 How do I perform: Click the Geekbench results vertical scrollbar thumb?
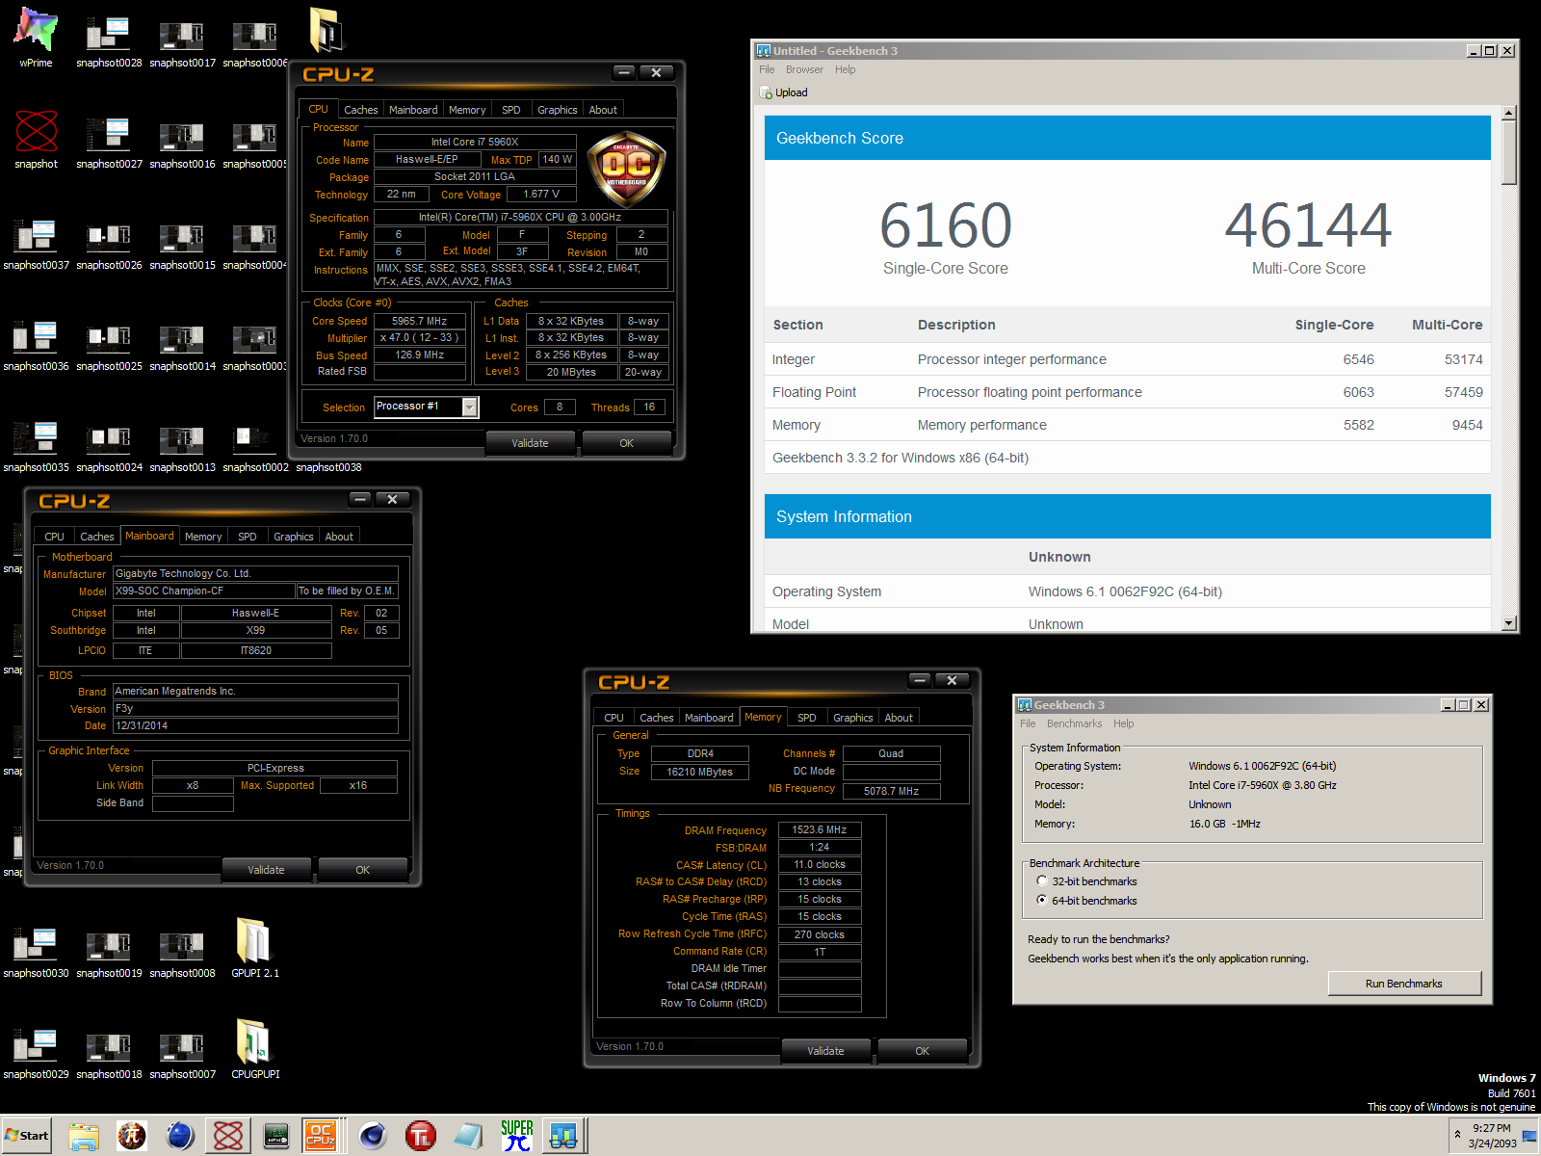click(x=1509, y=153)
